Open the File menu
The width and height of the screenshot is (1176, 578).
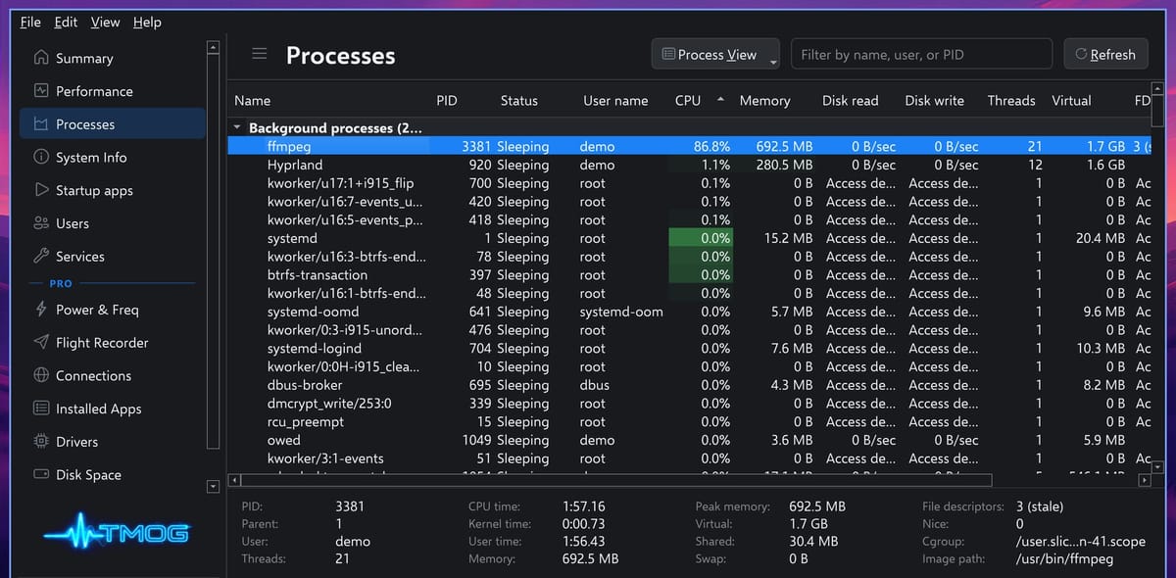[x=30, y=22]
